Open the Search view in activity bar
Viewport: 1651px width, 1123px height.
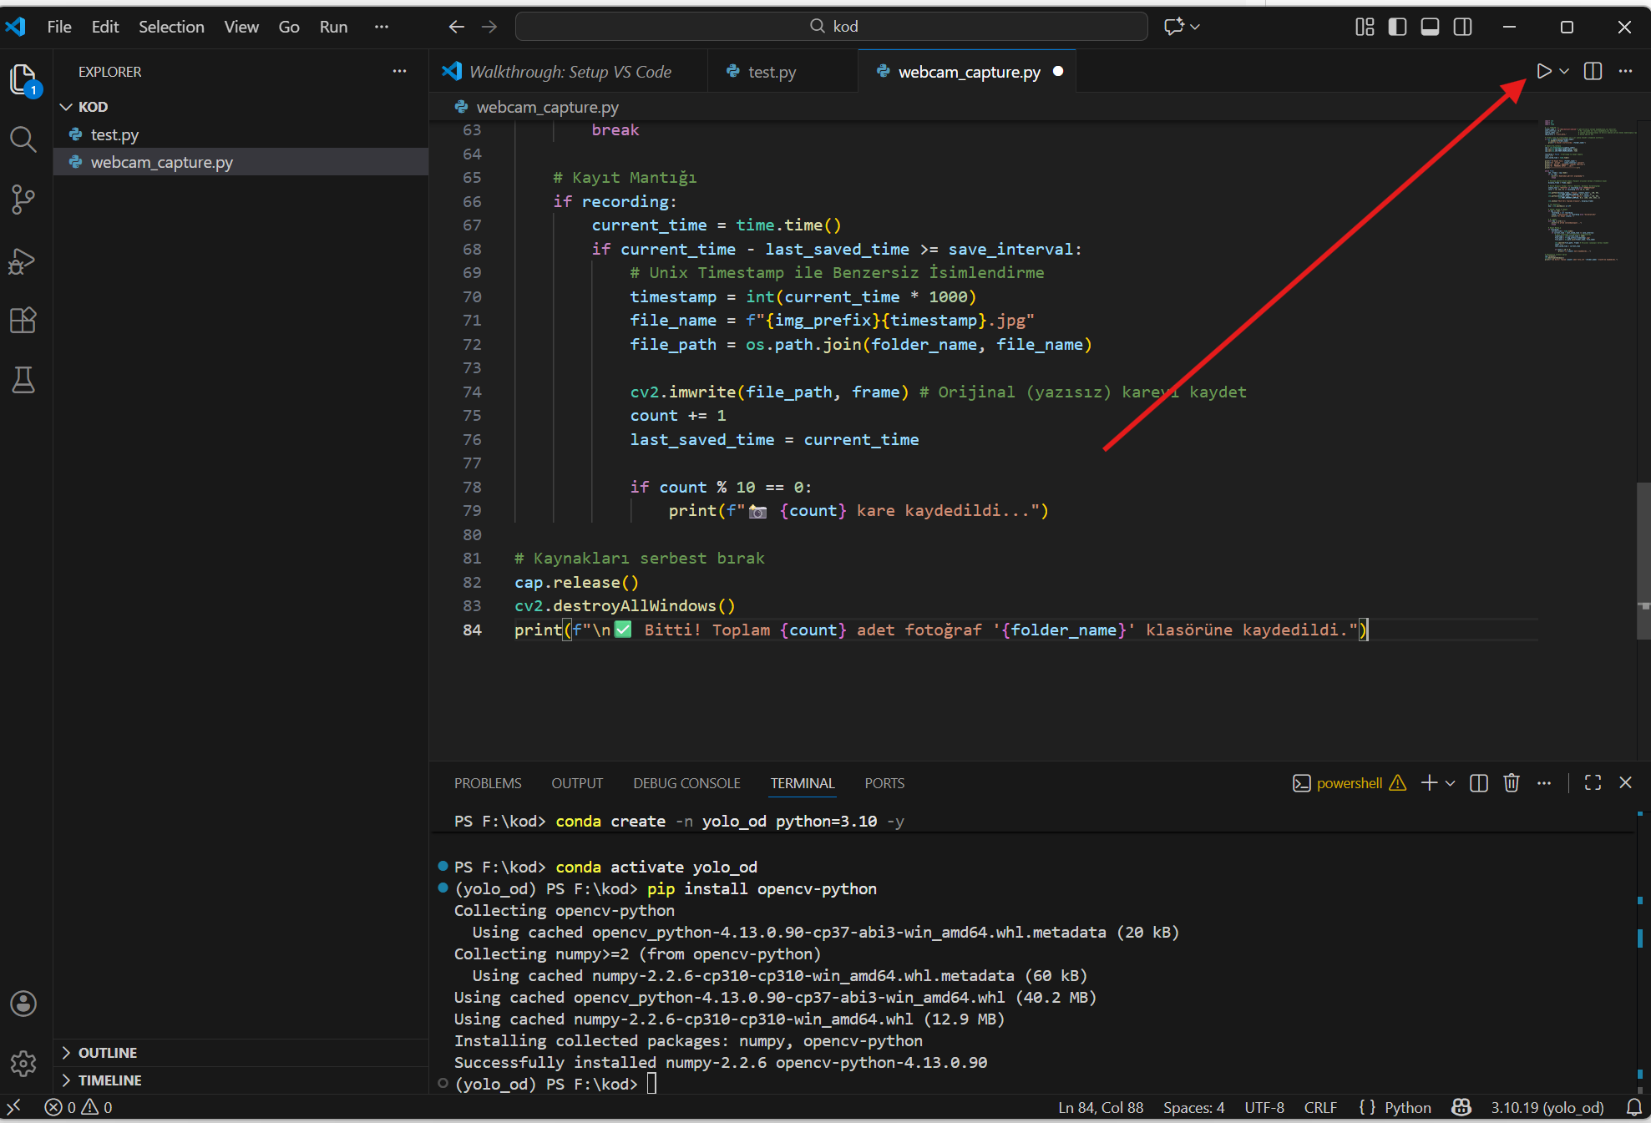pyautogui.click(x=23, y=139)
